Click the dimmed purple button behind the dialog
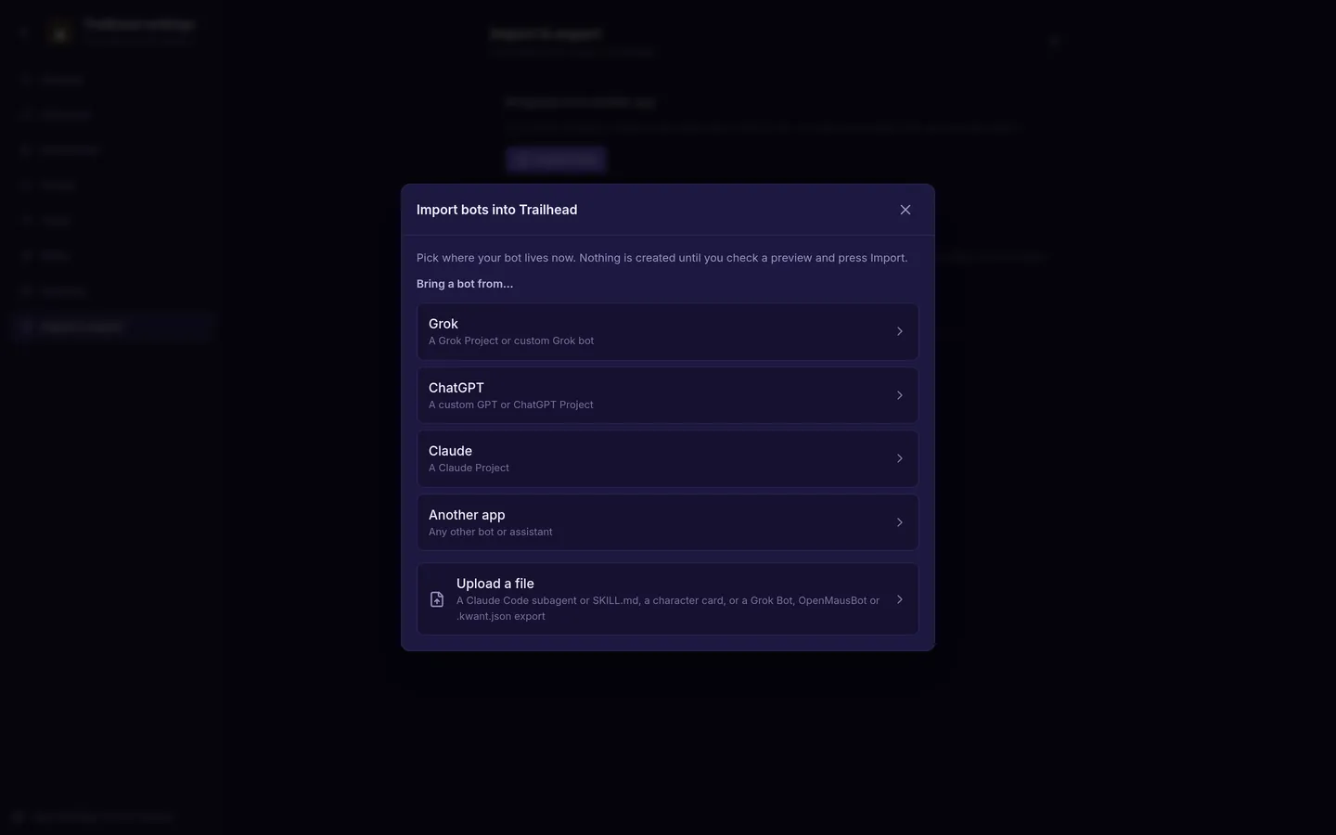The image size is (1336, 835). click(556, 160)
